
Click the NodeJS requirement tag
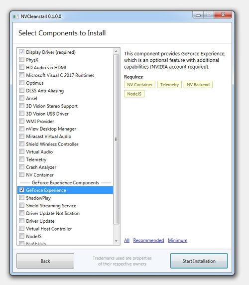tap(134, 94)
